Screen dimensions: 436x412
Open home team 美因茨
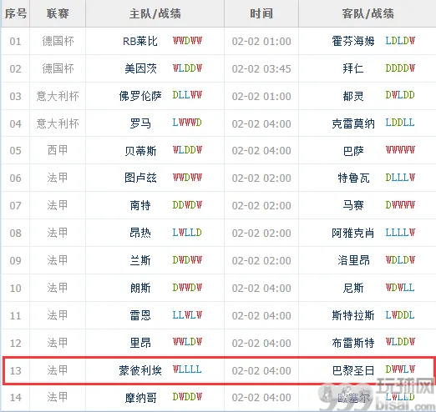[140, 68]
